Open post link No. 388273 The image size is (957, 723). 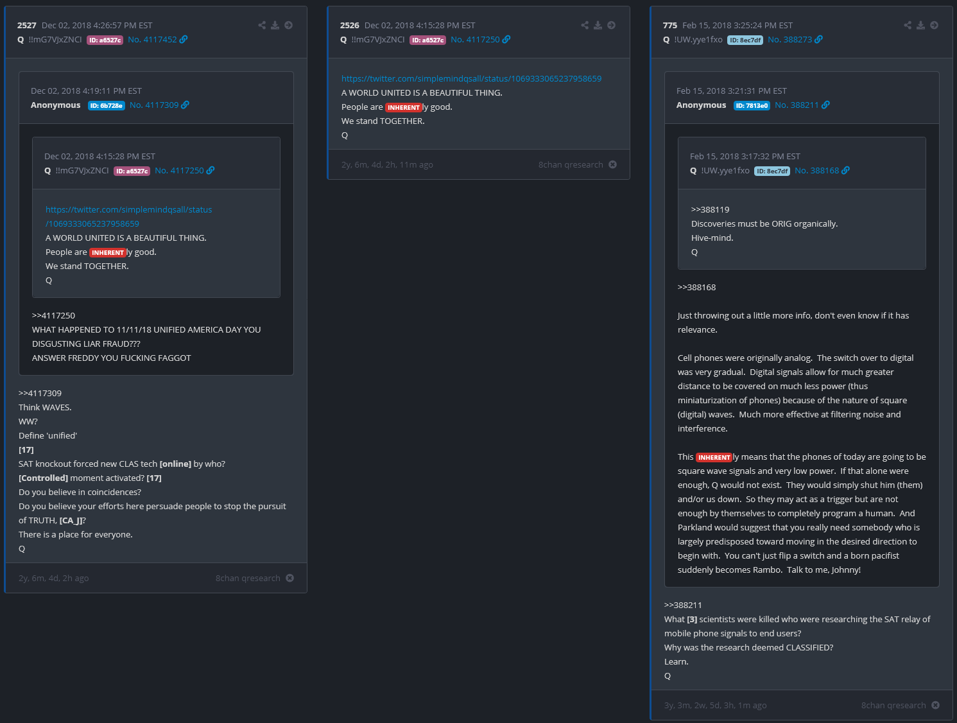pyautogui.click(x=789, y=39)
